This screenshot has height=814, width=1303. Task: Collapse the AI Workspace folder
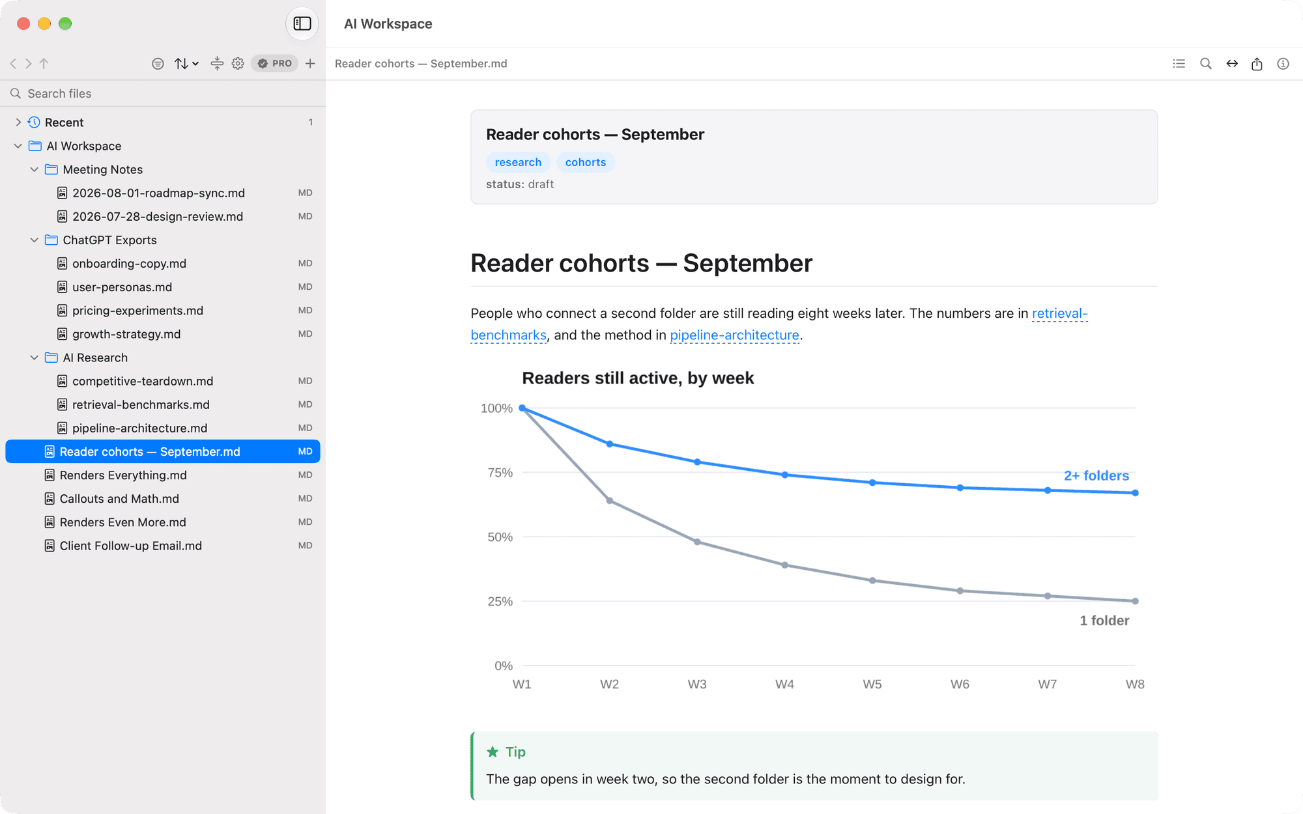18,146
